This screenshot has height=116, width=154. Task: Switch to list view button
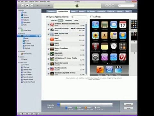click(x=107, y=5)
